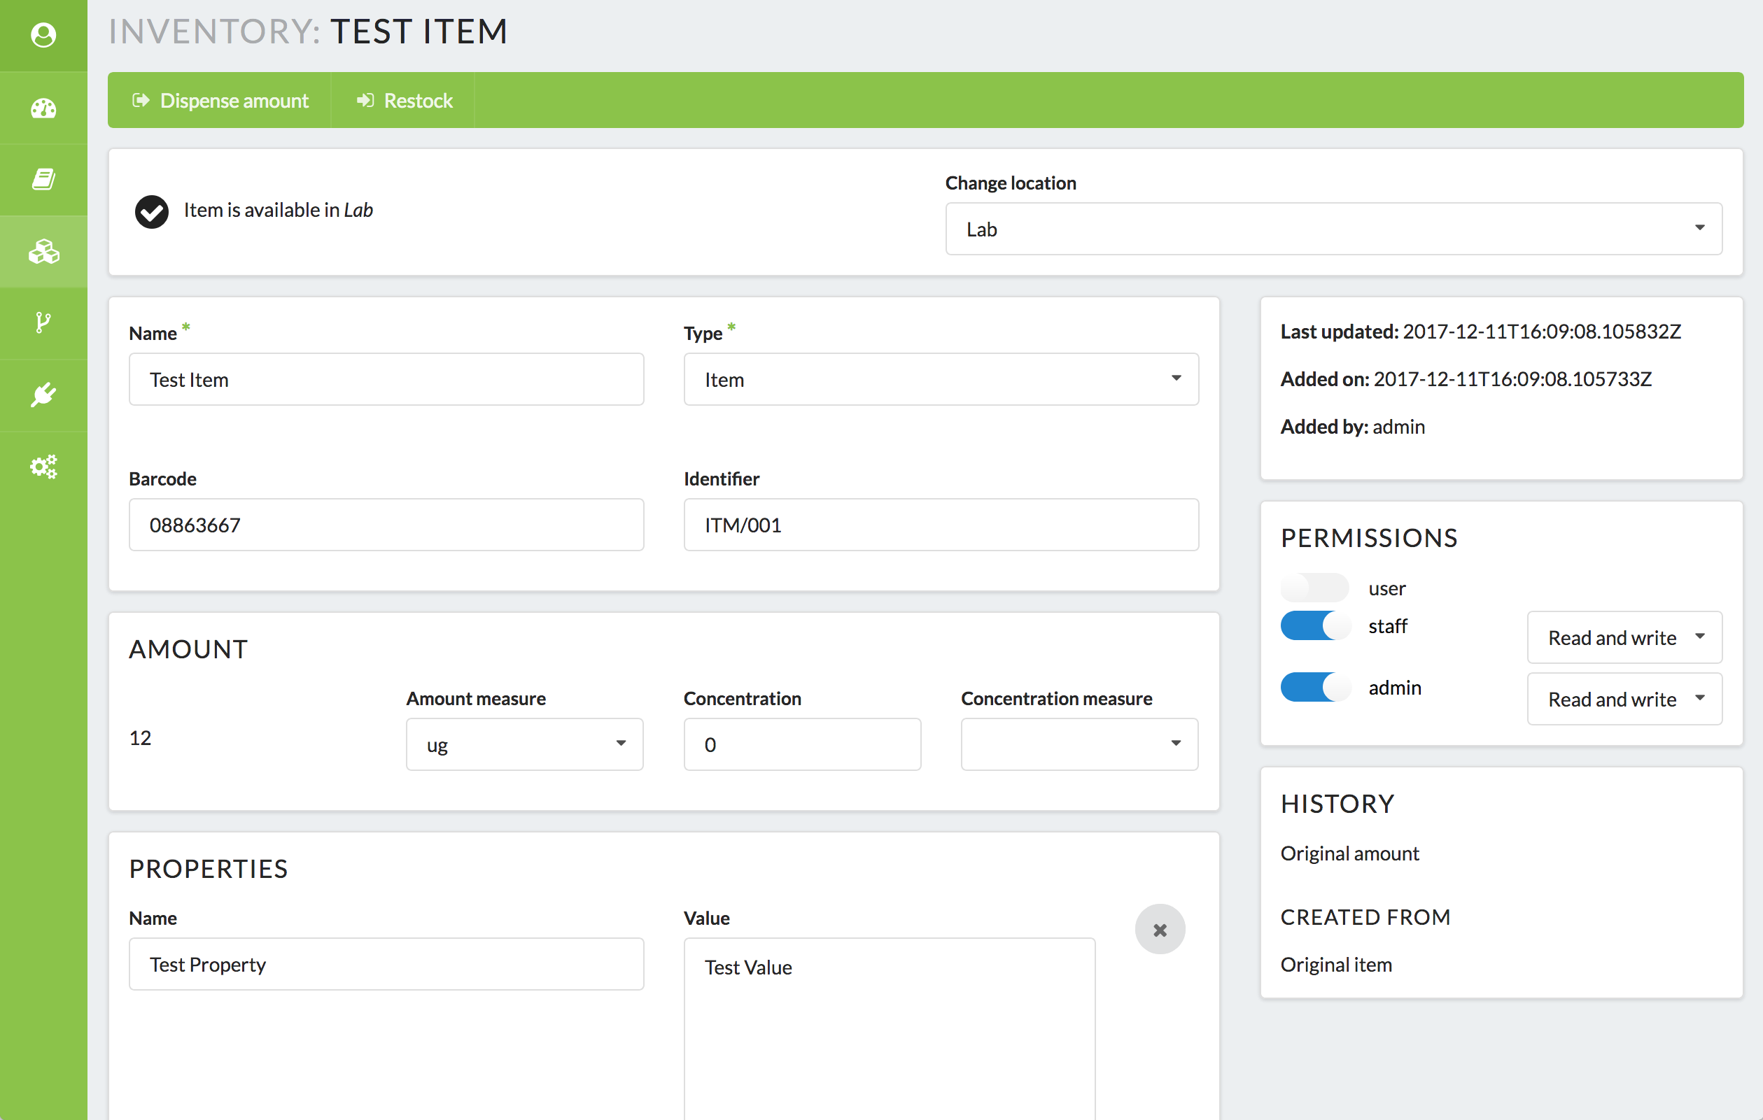Open the user profile sidebar icon
This screenshot has width=1763, height=1120.
(x=43, y=34)
